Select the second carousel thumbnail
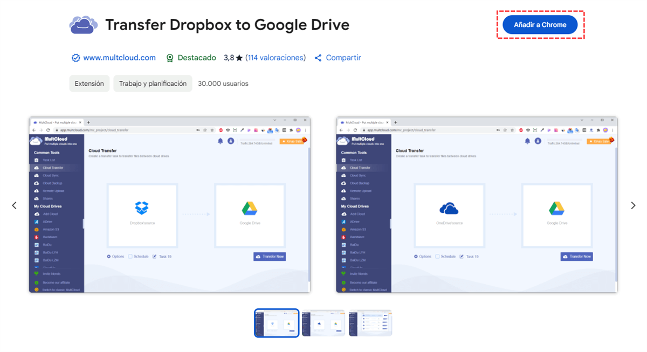 point(323,323)
